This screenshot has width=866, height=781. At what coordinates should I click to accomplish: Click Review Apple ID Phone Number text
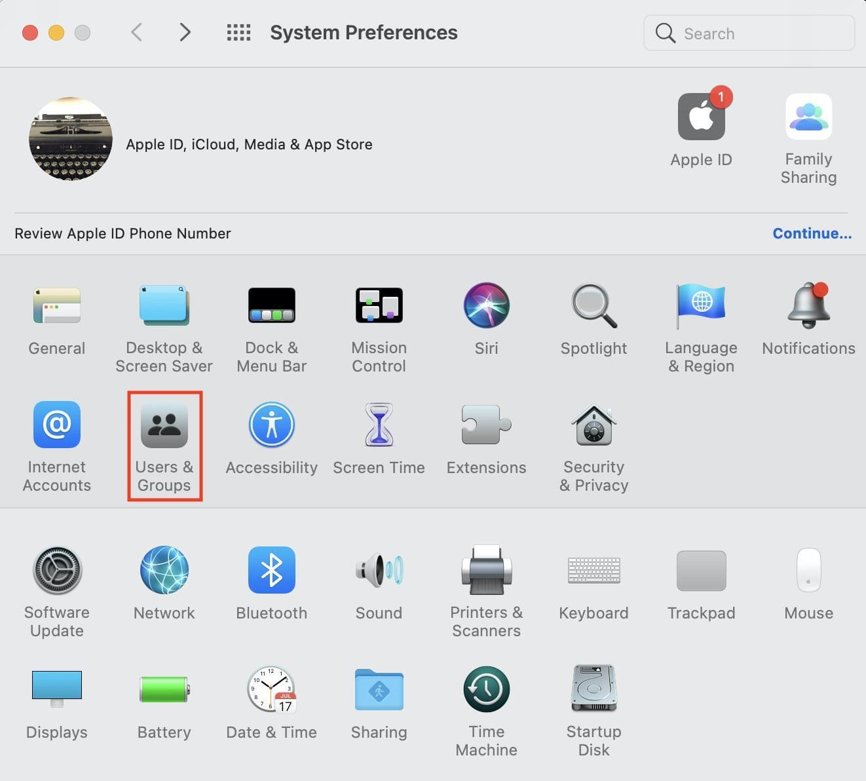(122, 233)
